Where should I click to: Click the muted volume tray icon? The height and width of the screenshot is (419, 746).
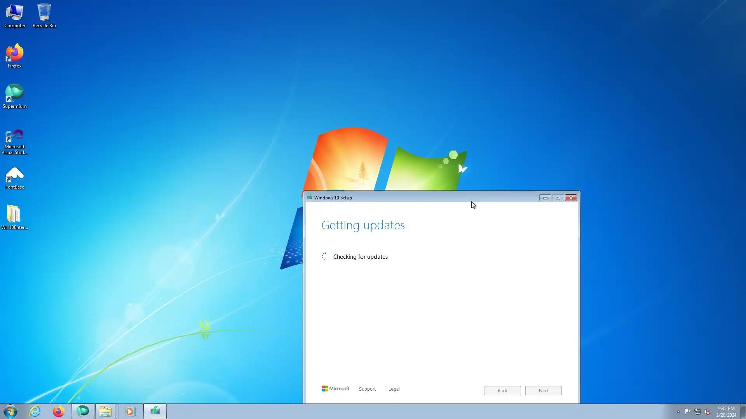707,412
